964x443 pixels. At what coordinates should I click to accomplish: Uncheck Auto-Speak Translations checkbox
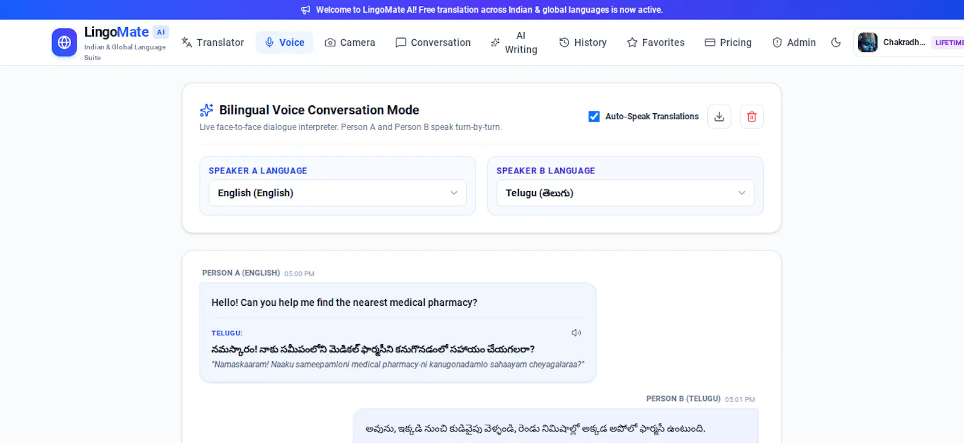point(594,116)
